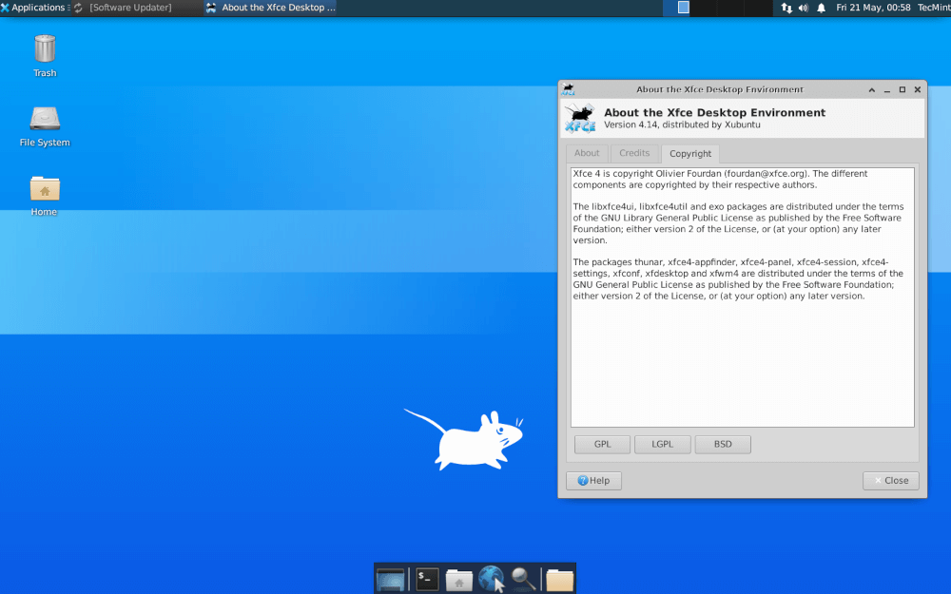This screenshot has width=951, height=594.
Task: Click the Help button in dialog
Action: click(x=593, y=481)
